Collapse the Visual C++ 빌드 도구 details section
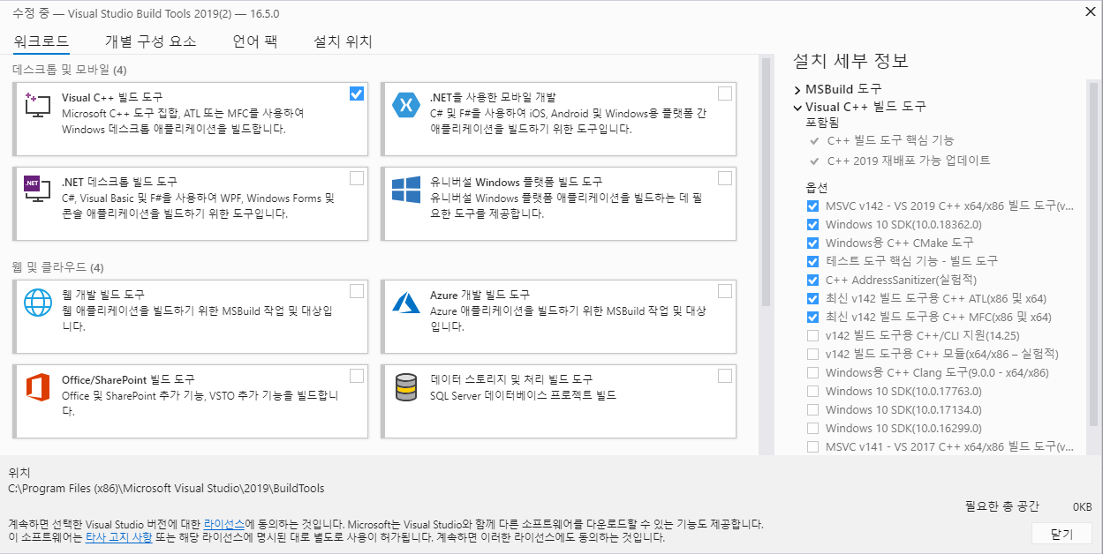This screenshot has width=1103, height=554. click(x=797, y=107)
